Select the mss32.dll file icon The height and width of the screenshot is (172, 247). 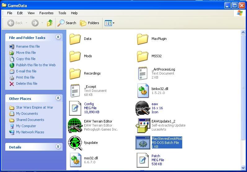(75, 160)
